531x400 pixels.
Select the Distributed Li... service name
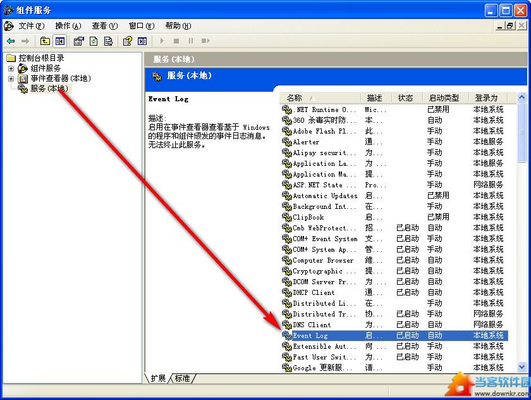324,303
